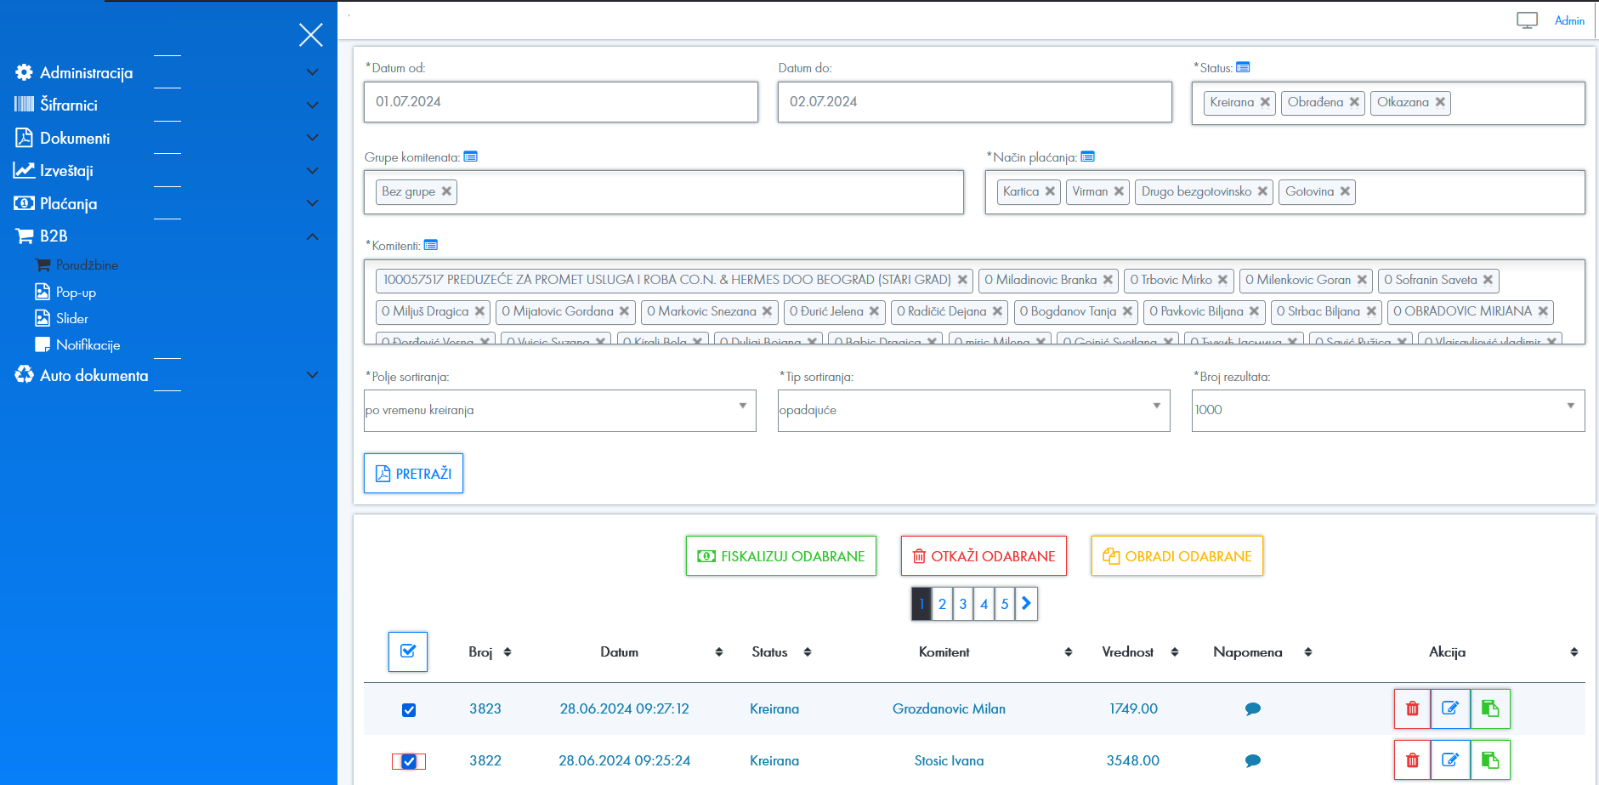This screenshot has height=785, width=1599.
Task: Remove the Otkazana status tag
Action: pyautogui.click(x=1440, y=102)
